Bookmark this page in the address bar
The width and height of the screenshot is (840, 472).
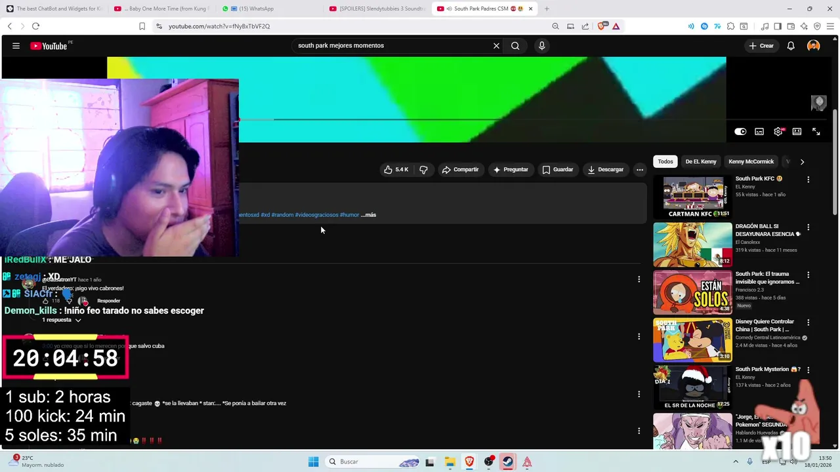tap(142, 26)
